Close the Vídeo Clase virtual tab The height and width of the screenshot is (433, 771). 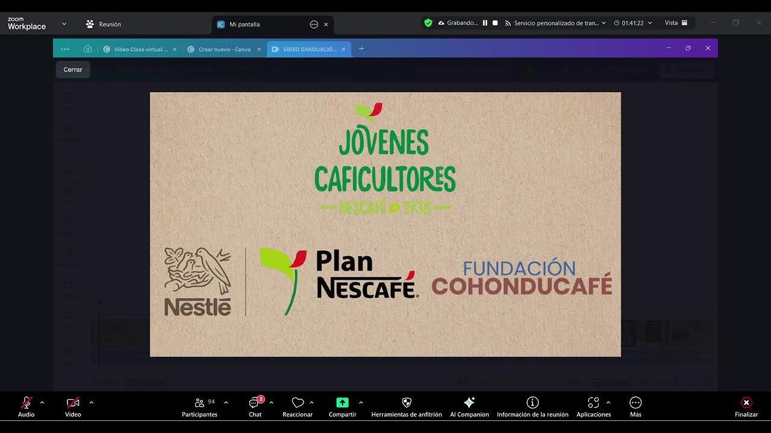pos(175,49)
